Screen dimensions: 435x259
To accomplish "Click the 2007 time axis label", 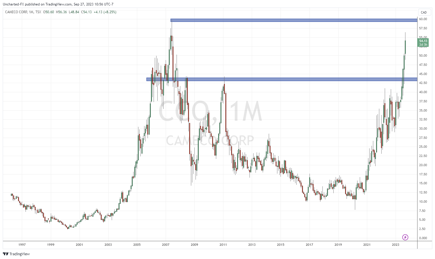I will tap(165, 245).
